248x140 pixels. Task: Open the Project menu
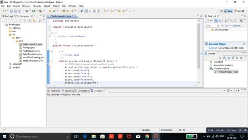[56, 6]
